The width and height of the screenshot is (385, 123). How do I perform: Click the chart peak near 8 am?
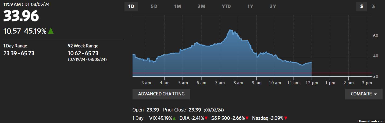(x=230, y=30)
